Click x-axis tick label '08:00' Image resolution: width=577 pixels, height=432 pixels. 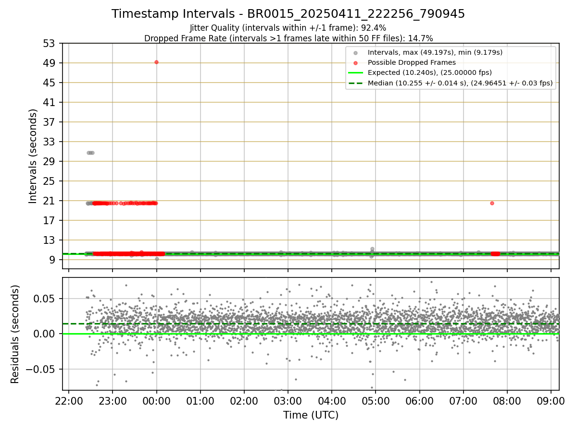(x=507, y=400)
